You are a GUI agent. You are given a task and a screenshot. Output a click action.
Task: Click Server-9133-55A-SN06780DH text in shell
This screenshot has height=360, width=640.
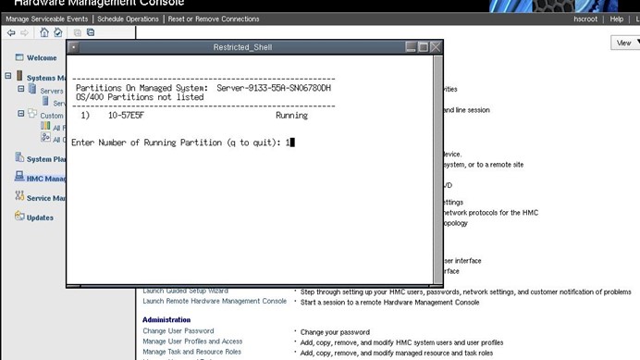pyautogui.click(x=274, y=88)
